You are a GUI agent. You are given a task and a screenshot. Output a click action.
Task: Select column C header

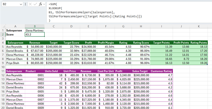pos(53,26)
